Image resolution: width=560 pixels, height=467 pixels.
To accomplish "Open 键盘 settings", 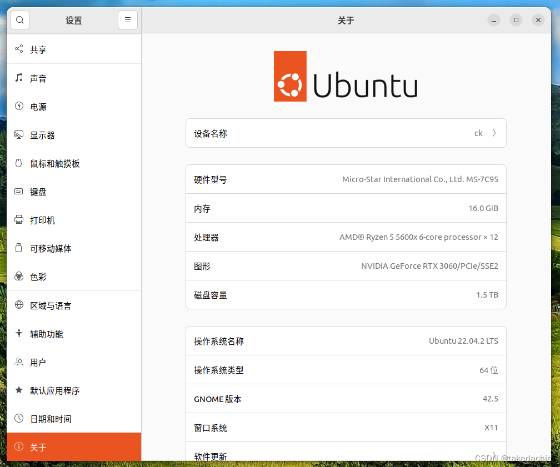I will tap(74, 192).
